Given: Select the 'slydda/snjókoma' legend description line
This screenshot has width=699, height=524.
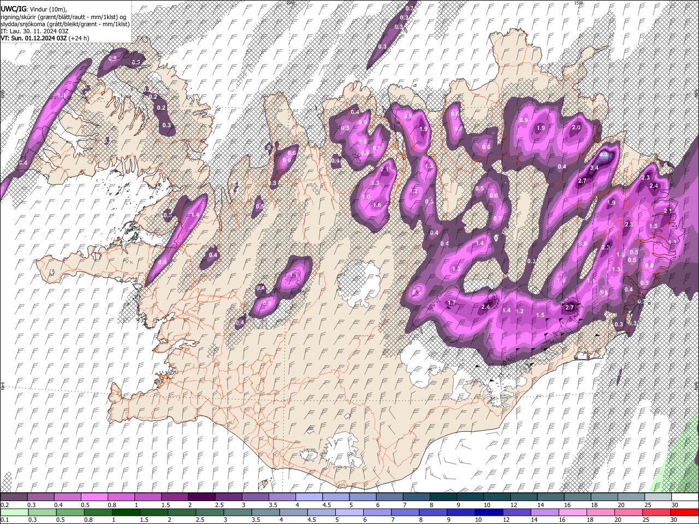Looking at the screenshot, I should 65,24.
